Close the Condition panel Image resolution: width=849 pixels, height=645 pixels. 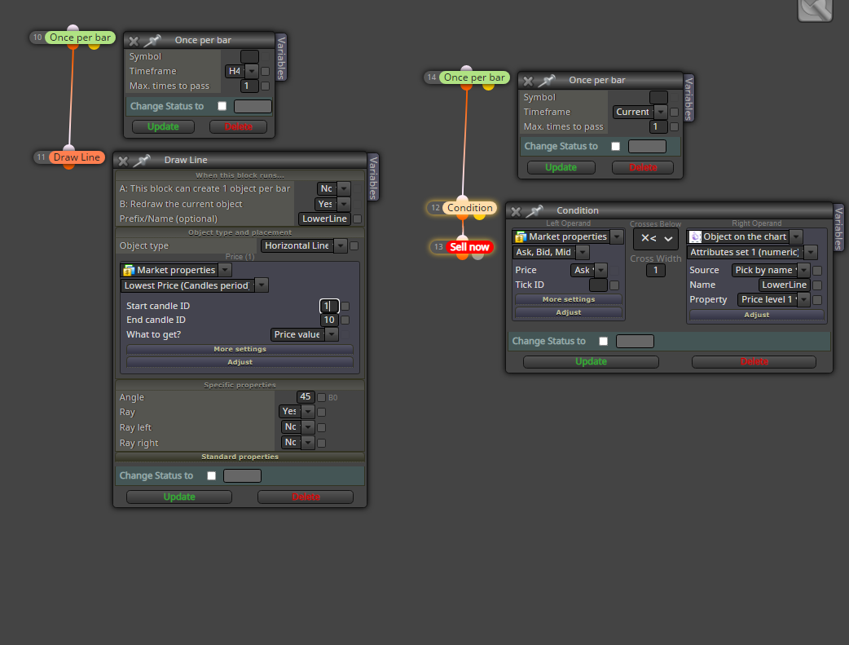516,211
